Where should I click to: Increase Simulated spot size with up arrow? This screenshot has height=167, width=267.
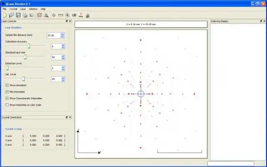pyautogui.click(x=63, y=56)
